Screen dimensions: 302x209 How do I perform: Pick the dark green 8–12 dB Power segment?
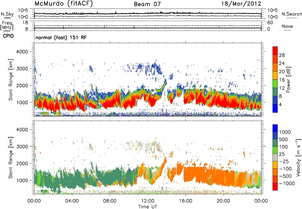coord(275,92)
